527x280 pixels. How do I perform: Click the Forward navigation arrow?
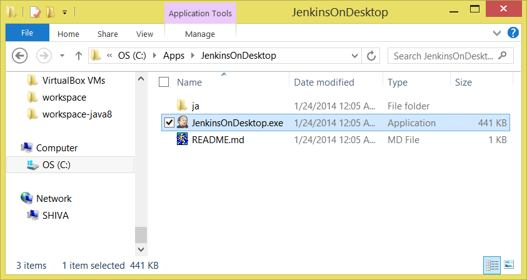tap(44, 56)
